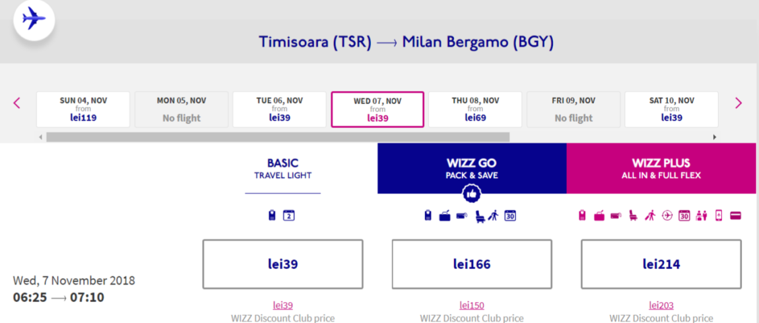This screenshot has width=759, height=323.
Task: Select THU 08, NOV date tab
Action: pyautogui.click(x=475, y=109)
